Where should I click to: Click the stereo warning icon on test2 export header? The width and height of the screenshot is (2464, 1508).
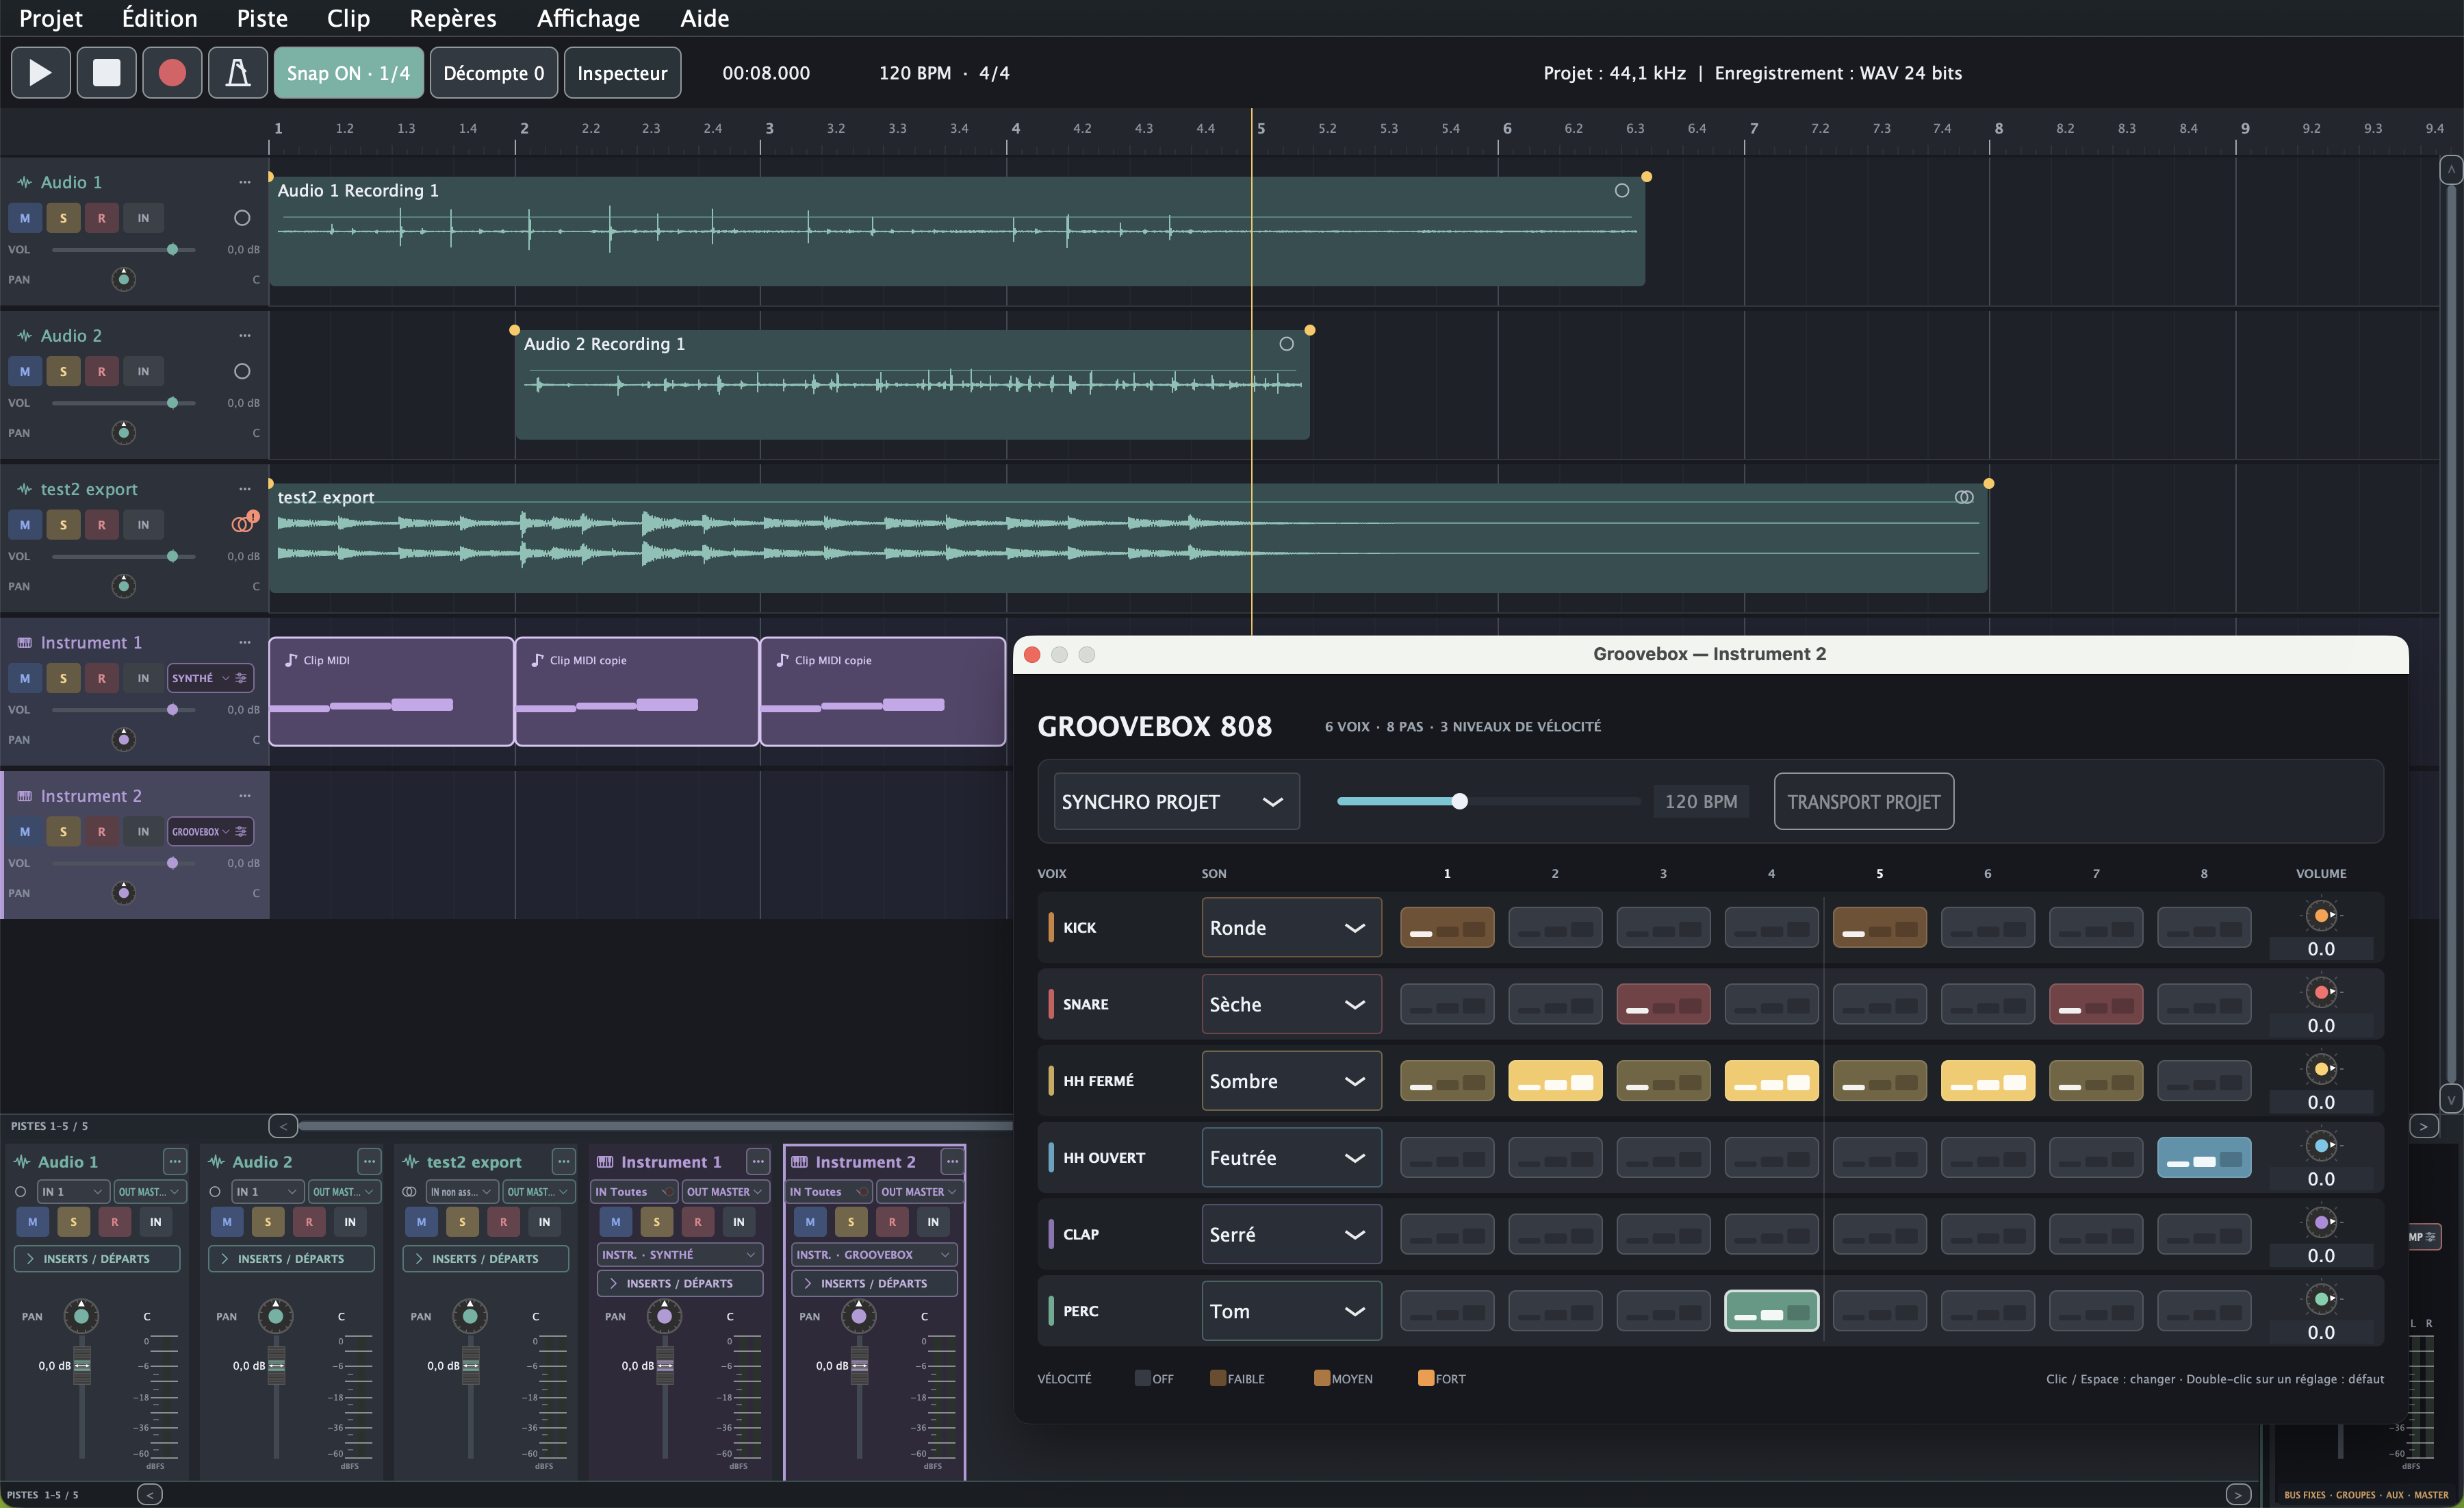244,523
